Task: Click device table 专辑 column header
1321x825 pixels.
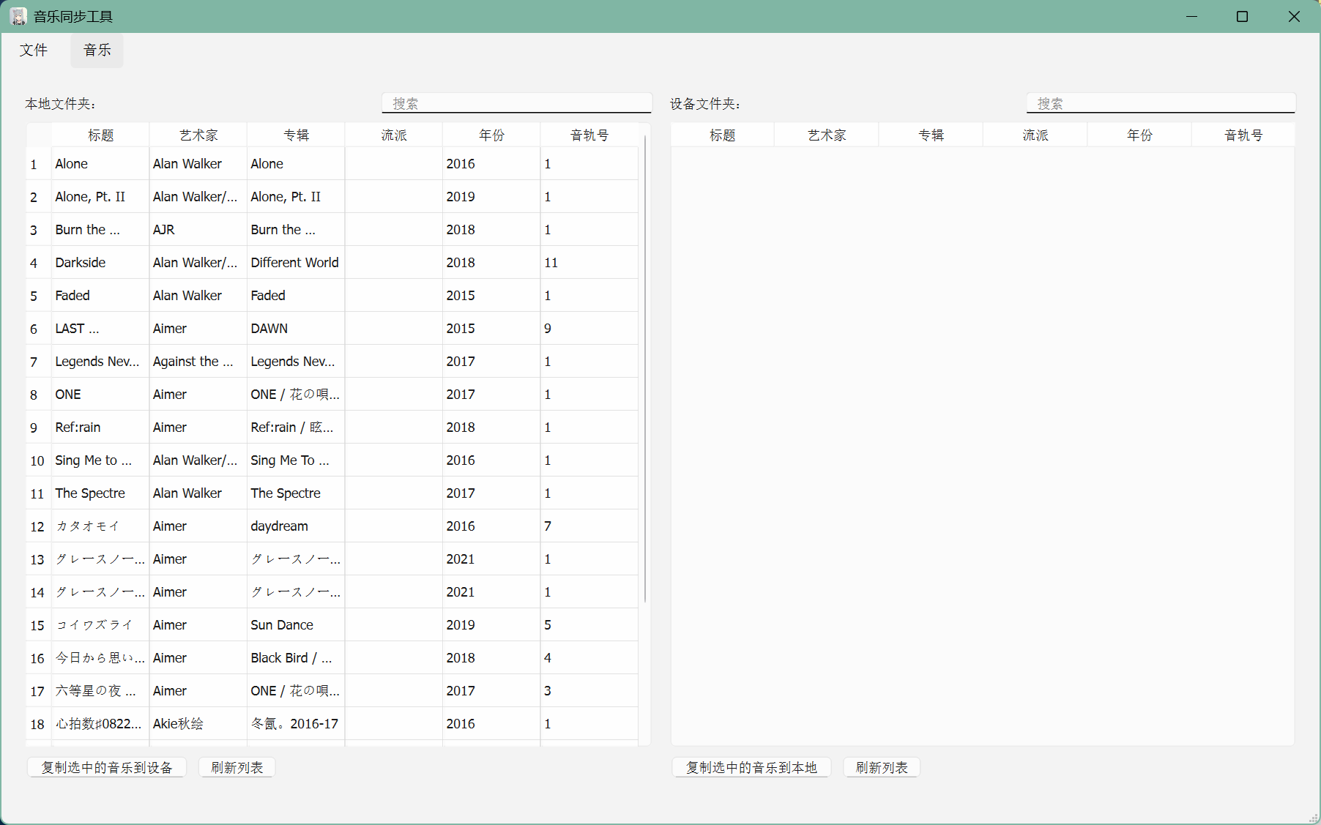Action: pos(931,135)
